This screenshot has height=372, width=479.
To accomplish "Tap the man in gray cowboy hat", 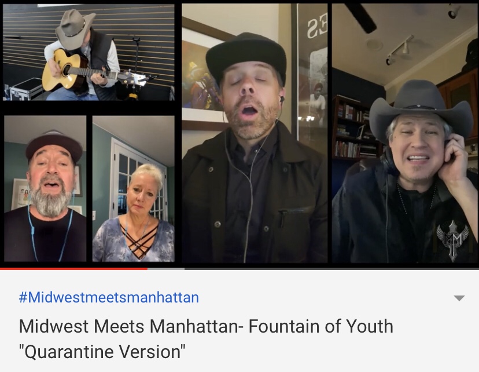I will [x=406, y=133].
